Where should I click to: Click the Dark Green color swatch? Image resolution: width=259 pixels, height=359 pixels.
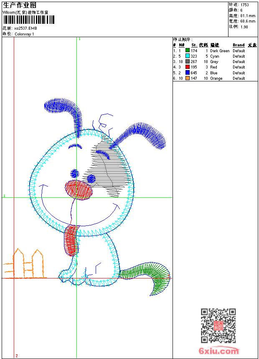click(188, 51)
